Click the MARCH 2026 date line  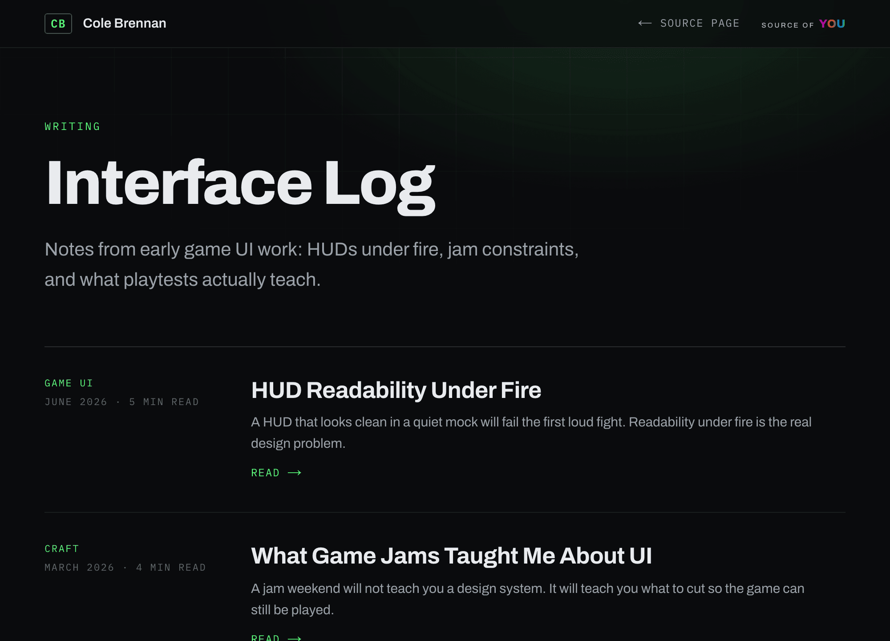[x=125, y=568]
